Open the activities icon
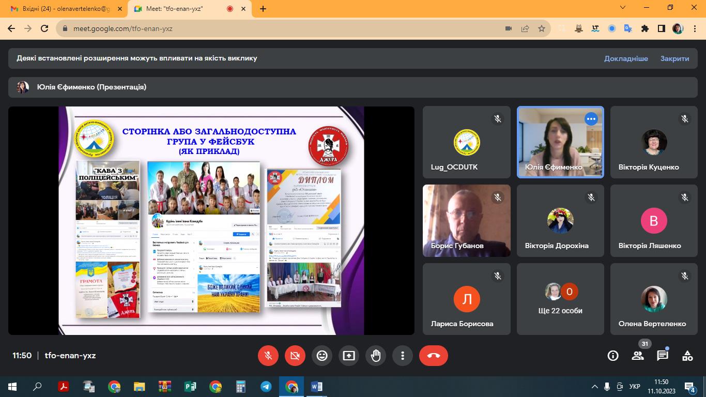This screenshot has width=706, height=397. point(687,356)
